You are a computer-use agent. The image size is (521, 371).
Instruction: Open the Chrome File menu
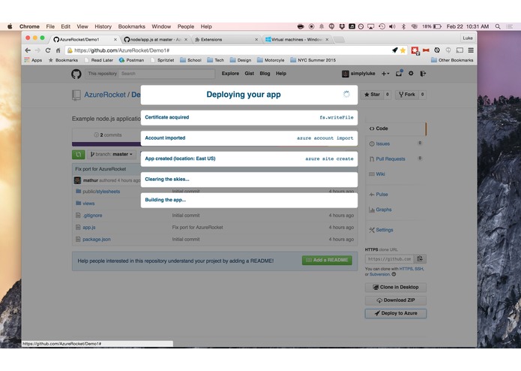[x=50, y=26]
